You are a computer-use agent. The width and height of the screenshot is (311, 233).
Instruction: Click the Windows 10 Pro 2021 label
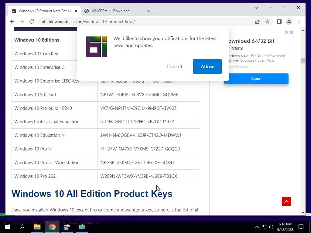(36, 176)
